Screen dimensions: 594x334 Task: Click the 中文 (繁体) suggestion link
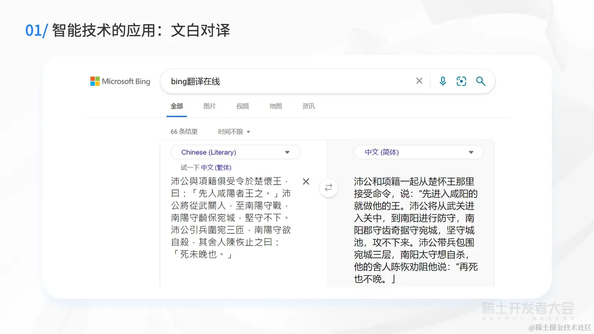pyautogui.click(x=216, y=168)
